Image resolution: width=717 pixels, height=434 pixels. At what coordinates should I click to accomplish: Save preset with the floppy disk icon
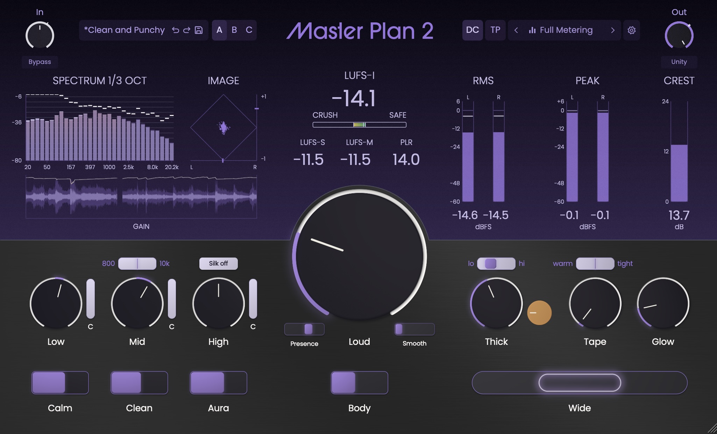(199, 30)
